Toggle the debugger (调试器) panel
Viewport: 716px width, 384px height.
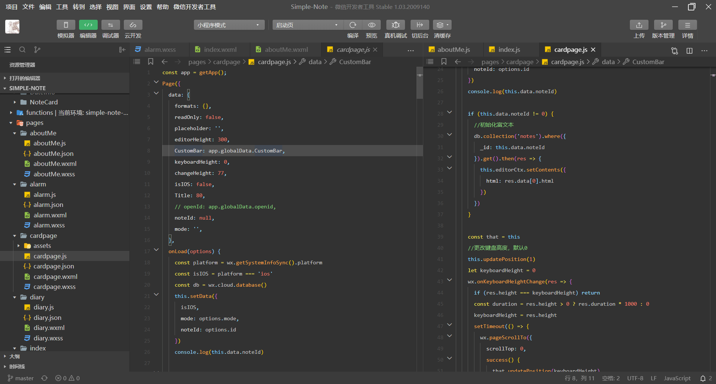[110, 25]
